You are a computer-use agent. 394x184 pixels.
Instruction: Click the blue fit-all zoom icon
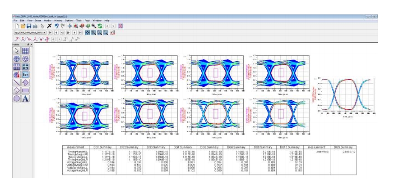tap(88, 32)
